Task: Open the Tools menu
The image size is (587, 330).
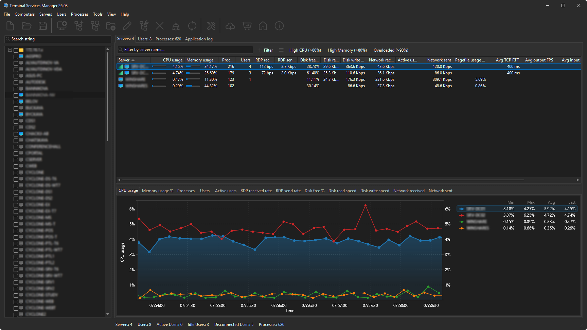Action: point(98,14)
